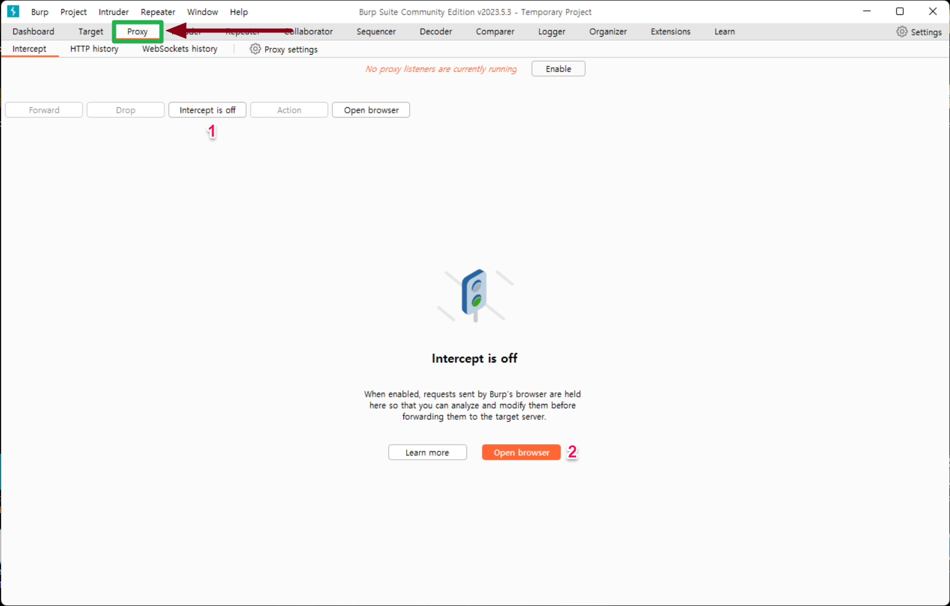This screenshot has width=950, height=606.
Task: Switch to the WebSockets history tab
Action: 179,49
